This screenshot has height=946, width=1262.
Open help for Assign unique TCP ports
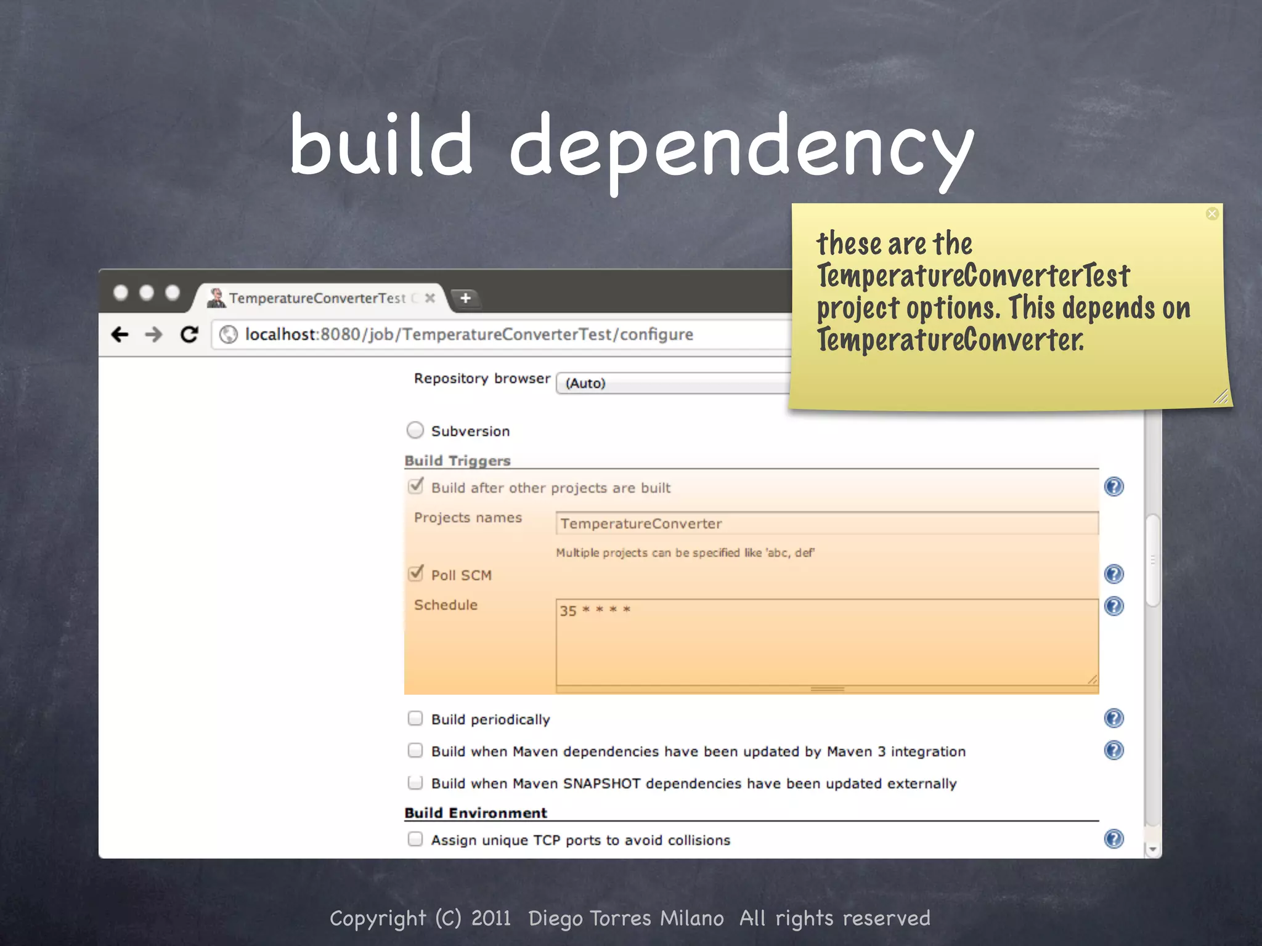[1113, 839]
